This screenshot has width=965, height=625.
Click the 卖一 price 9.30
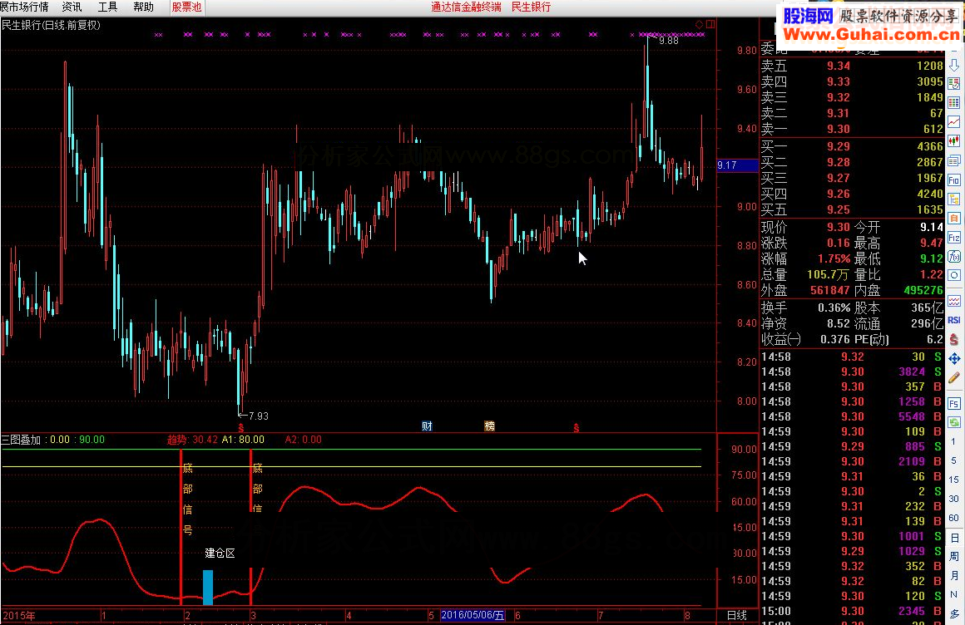pyautogui.click(x=839, y=129)
